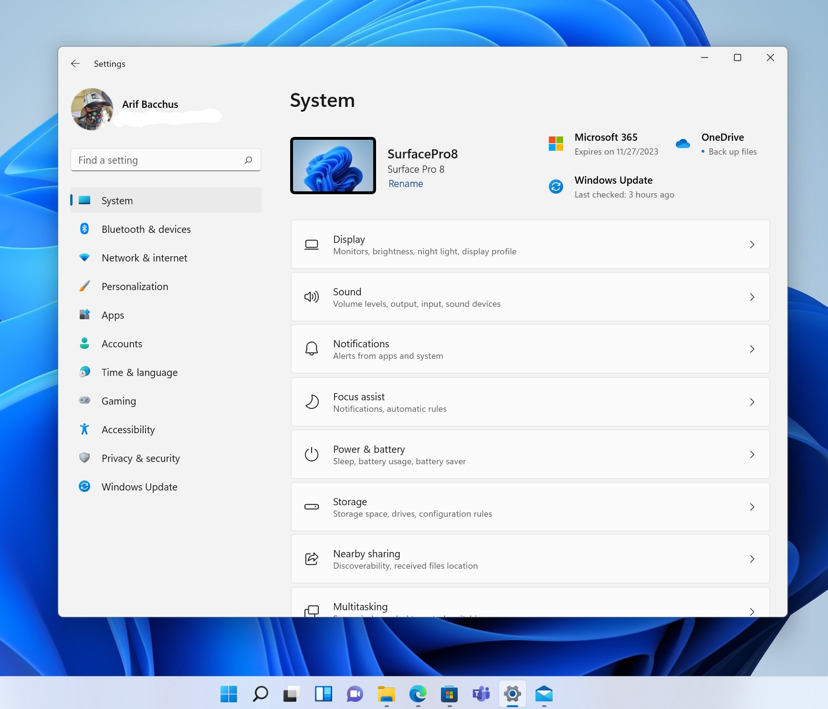Image resolution: width=828 pixels, height=709 pixels.
Task: Click the back arrow in Settings
Action: click(x=75, y=63)
